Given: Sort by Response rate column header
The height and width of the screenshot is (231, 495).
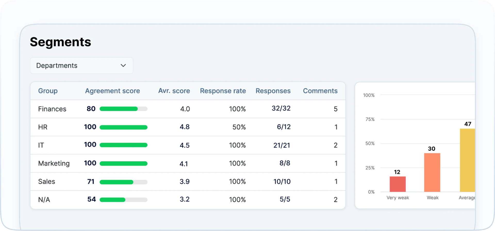Looking at the screenshot, I should (223, 91).
